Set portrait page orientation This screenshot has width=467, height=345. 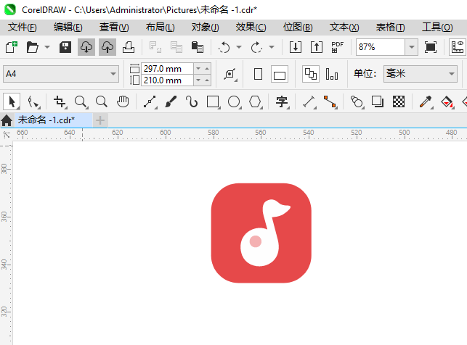coord(259,74)
